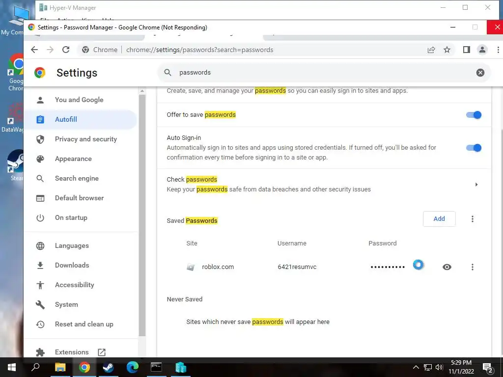Image resolution: width=503 pixels, height=377 pixels.
Task: Open Hyper-V Manager taskbar icon
Action: 181,367
